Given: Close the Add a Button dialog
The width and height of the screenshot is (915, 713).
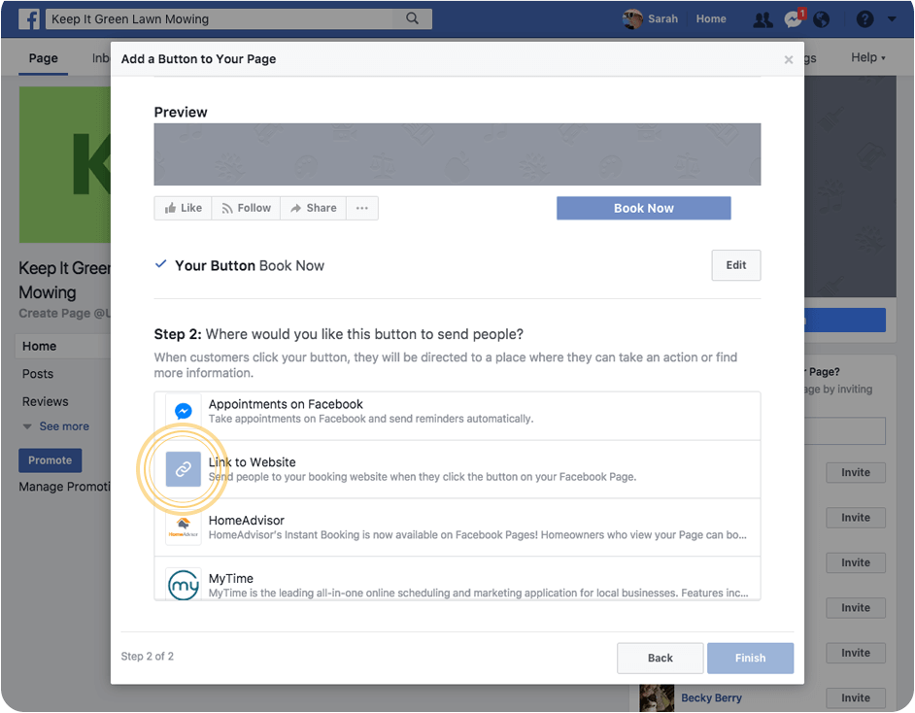Looking at the screenshot, I should 789,59.
